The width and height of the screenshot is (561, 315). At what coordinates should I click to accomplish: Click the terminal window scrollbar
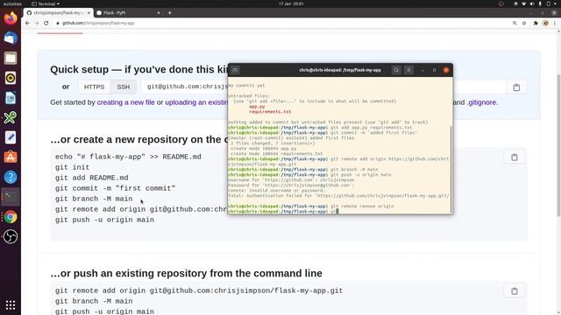(451, 168)
